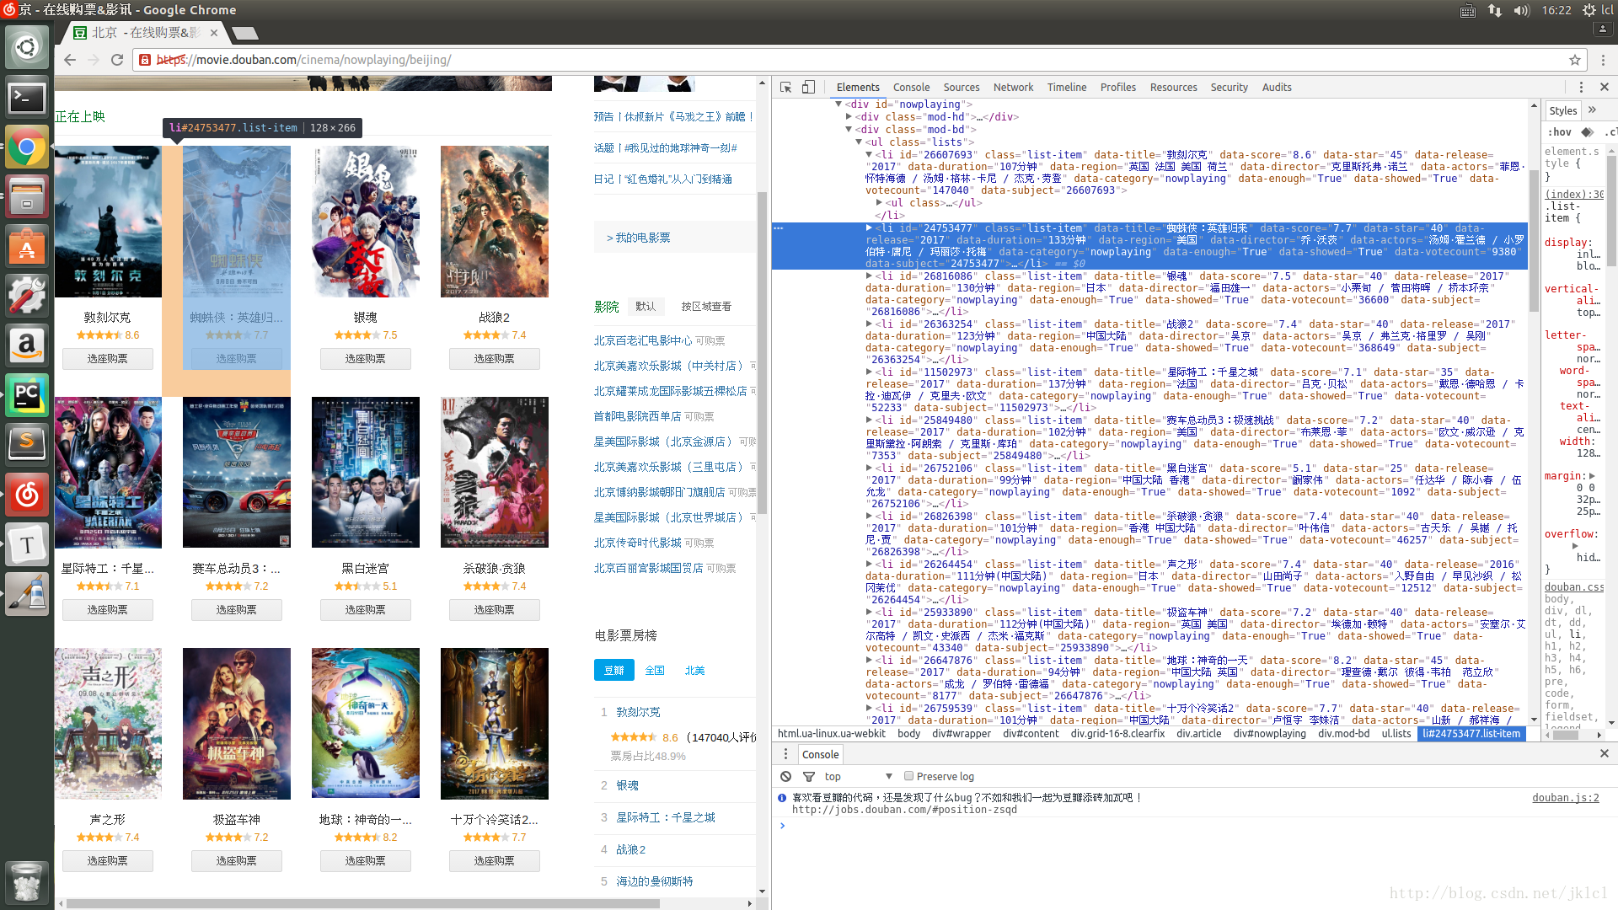Select breadcrumb ul.lists
Screen dimensions: 1618x910
pos(1396,733)
